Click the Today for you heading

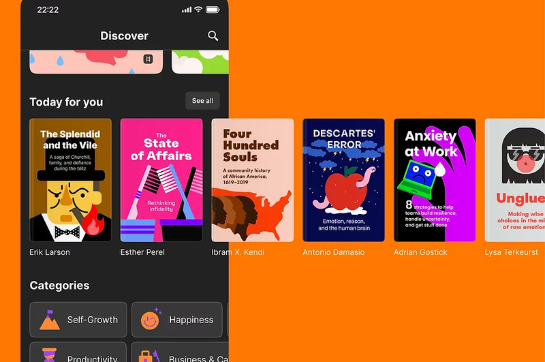pyautogui.click(x=66, y=102)
